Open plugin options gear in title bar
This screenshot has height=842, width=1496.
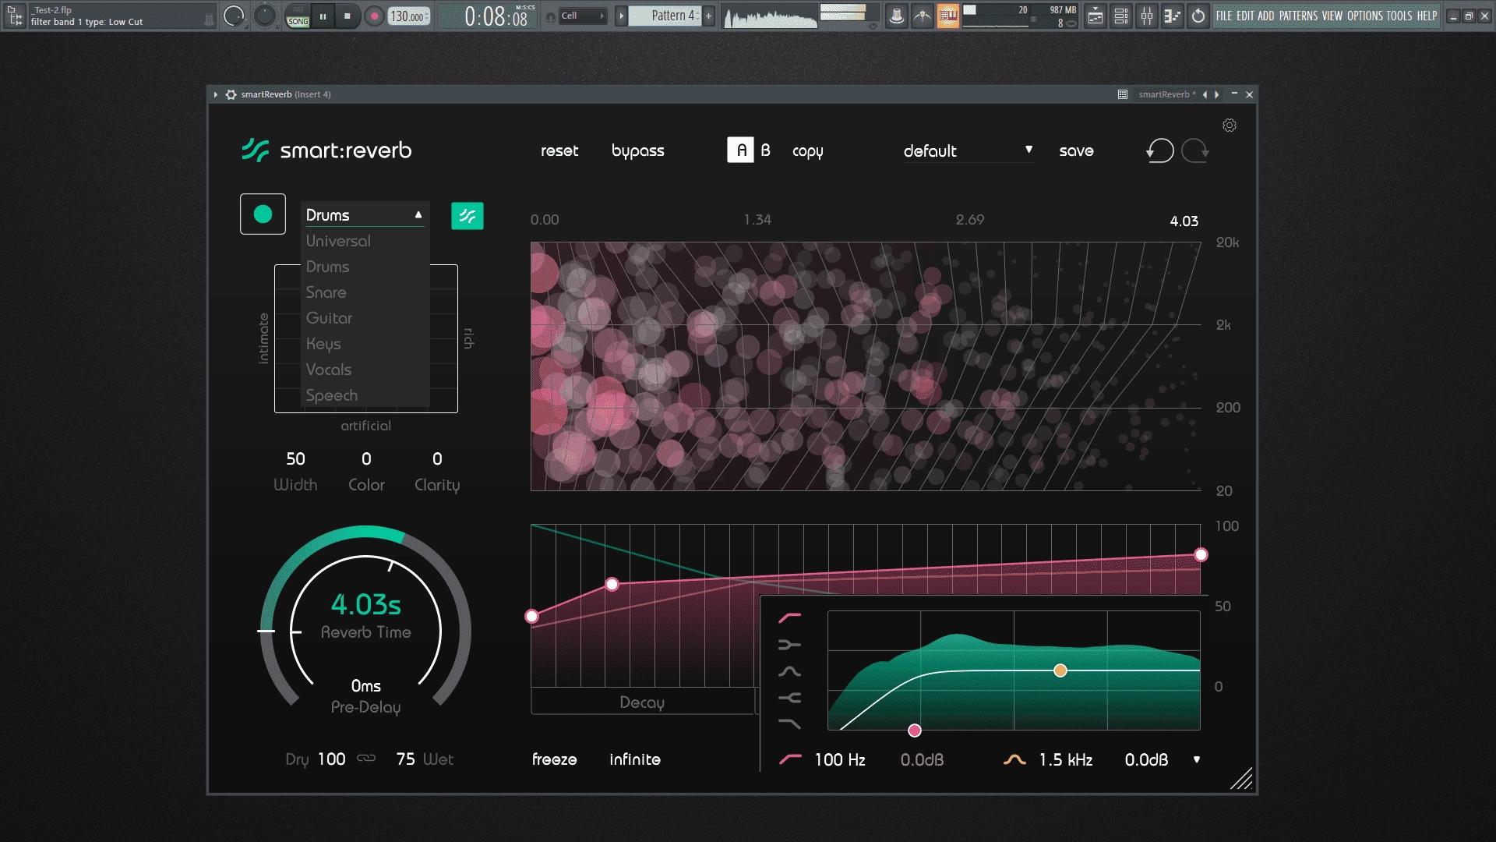tap(231, 94)
